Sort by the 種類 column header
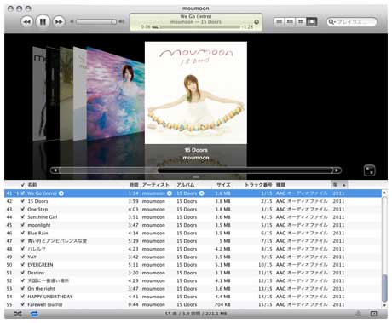The image size is (392, 323). tap(280, 185)
